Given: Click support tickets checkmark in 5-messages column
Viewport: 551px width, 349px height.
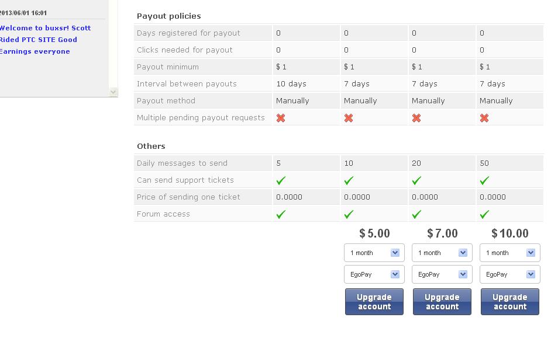Looking at the screenshot, I should point(281,180).
